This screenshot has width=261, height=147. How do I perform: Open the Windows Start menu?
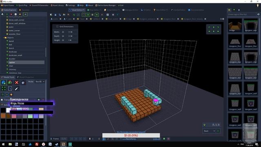coord(3,144)
